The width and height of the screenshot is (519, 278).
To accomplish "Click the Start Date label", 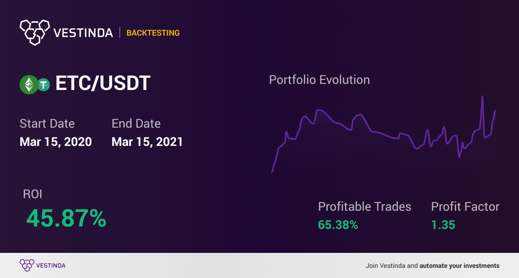I will [x=47, y=124].
